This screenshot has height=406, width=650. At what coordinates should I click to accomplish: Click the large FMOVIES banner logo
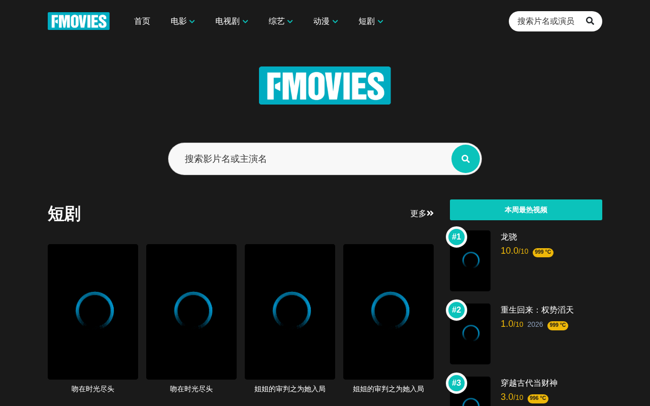[x=325, y=85]
